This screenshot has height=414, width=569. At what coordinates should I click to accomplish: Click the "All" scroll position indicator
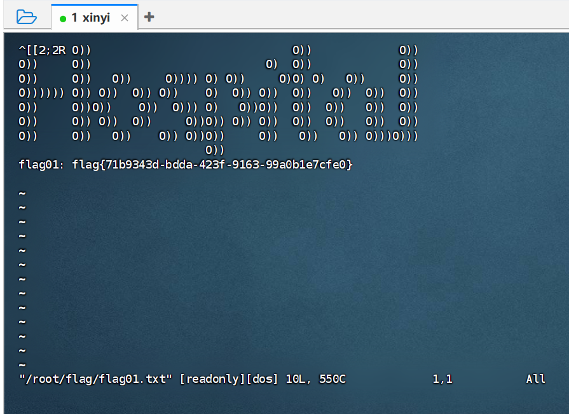[x=535, y=379]
